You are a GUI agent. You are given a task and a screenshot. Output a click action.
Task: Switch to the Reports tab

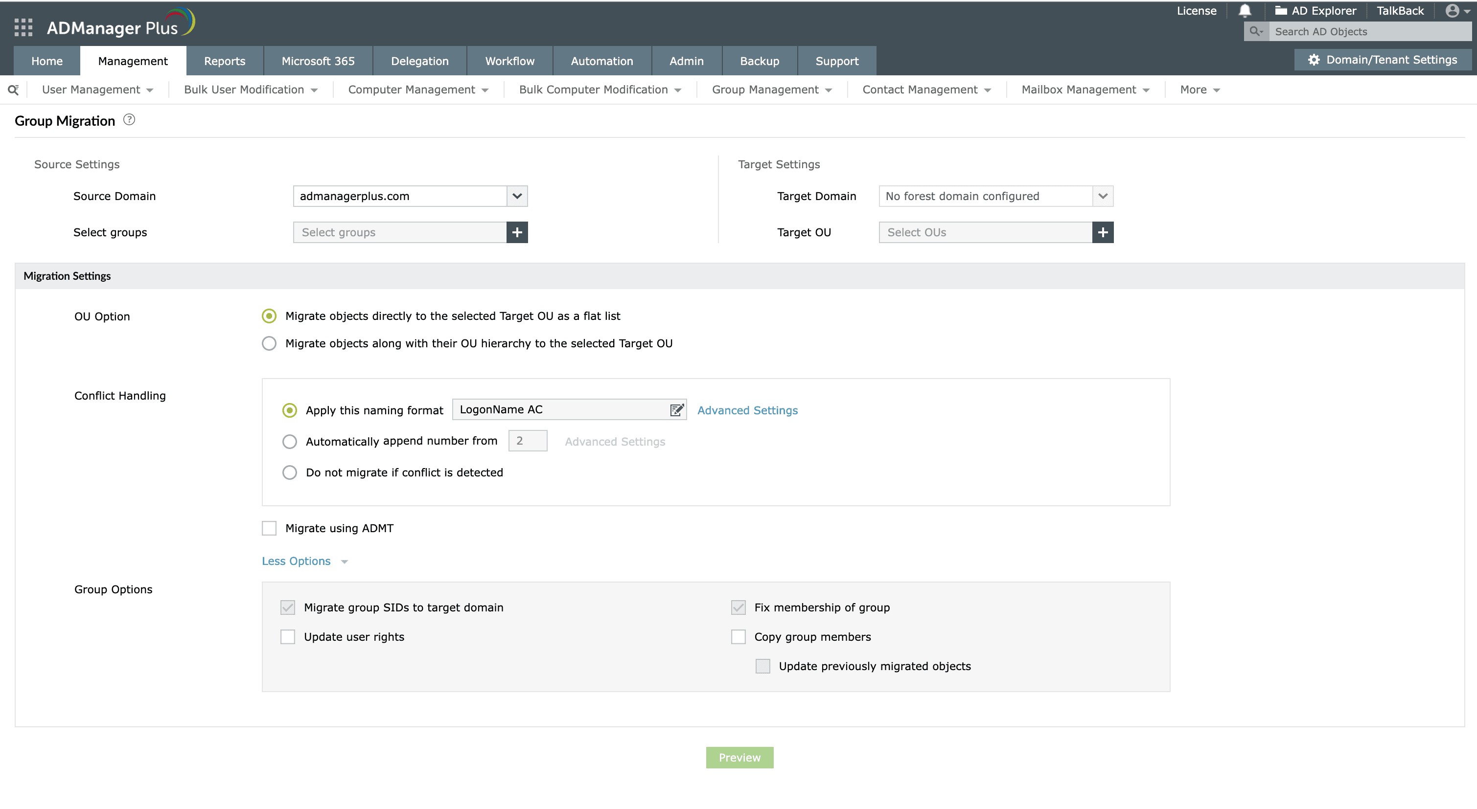coord(224,61)
